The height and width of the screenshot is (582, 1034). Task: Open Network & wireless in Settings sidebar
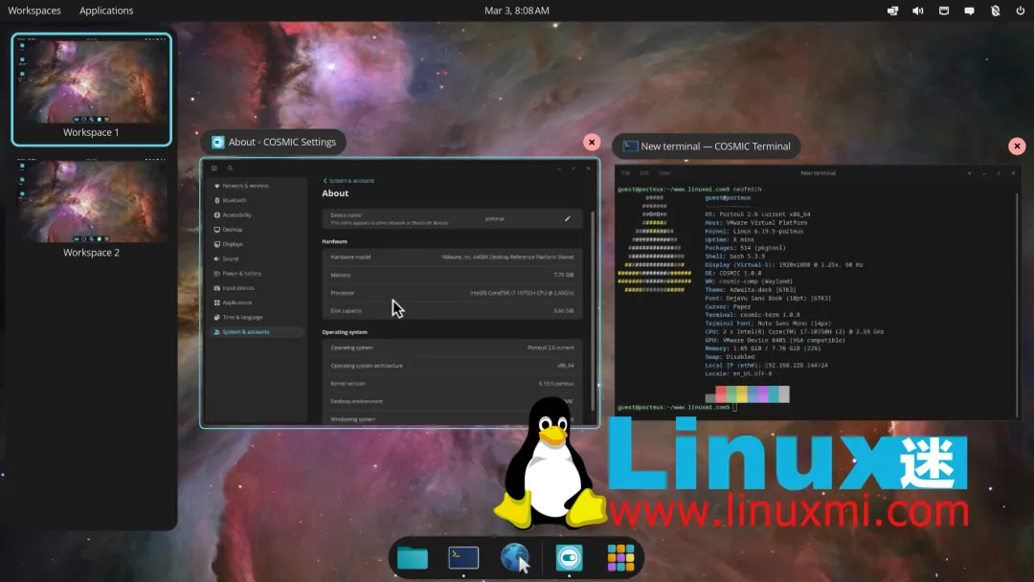point(254,186)
